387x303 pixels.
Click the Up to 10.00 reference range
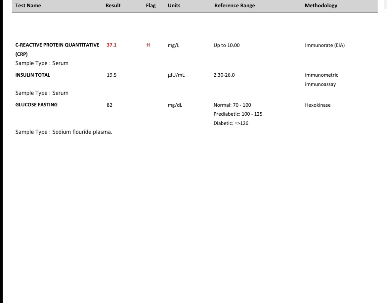click(227, 45)
